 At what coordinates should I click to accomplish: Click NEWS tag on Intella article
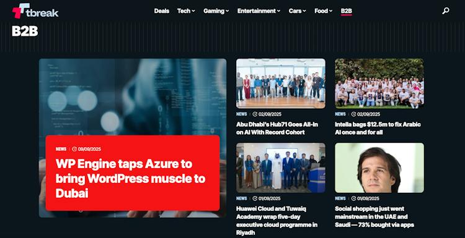pyautogui.click(x=340, y=114)
